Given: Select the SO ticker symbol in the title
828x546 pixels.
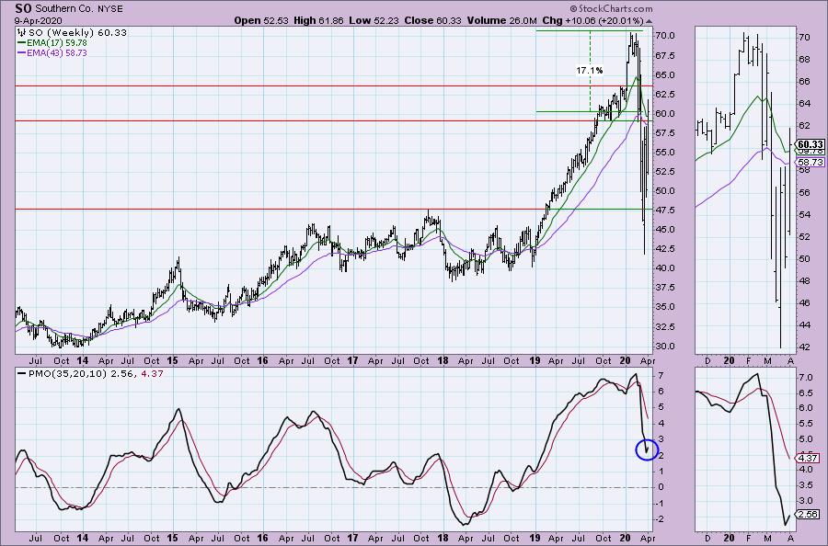Looking at the screenshot, I should [x=22, y=8].
